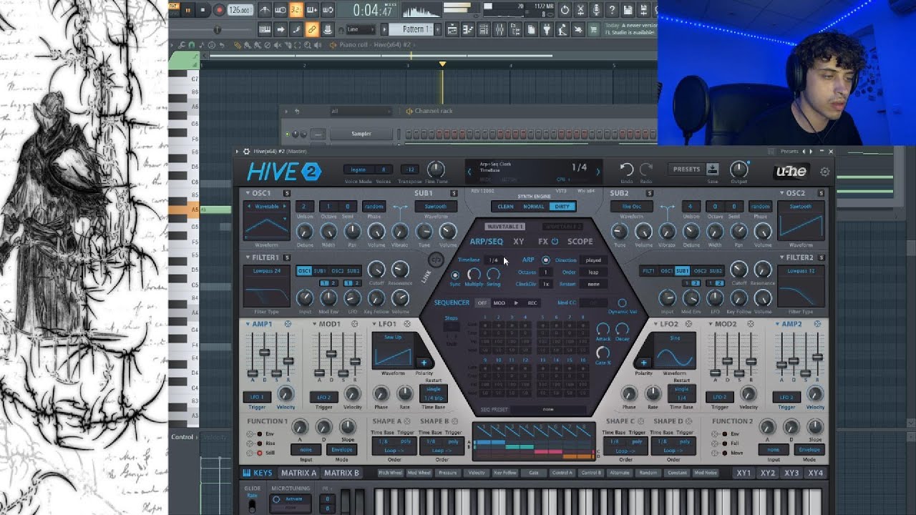Set synth engine to CLEAN

tap(505, 207)
